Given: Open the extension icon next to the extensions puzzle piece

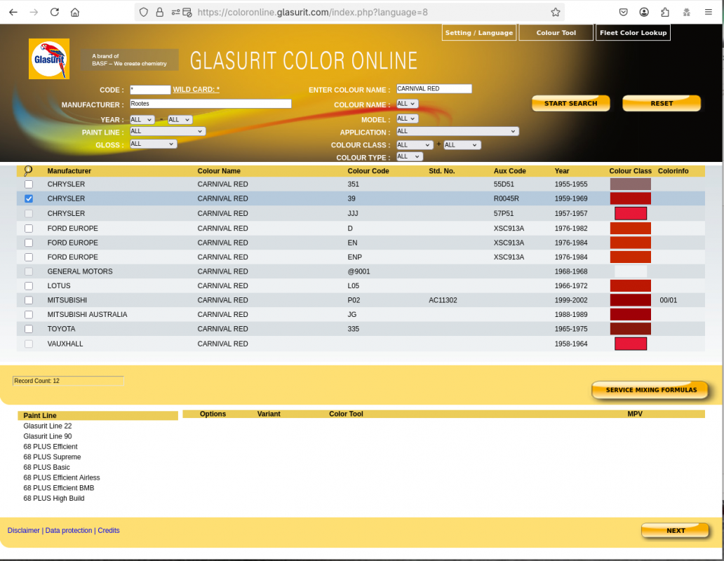Looking at the screenshot, I should click(x=687, y=13).
